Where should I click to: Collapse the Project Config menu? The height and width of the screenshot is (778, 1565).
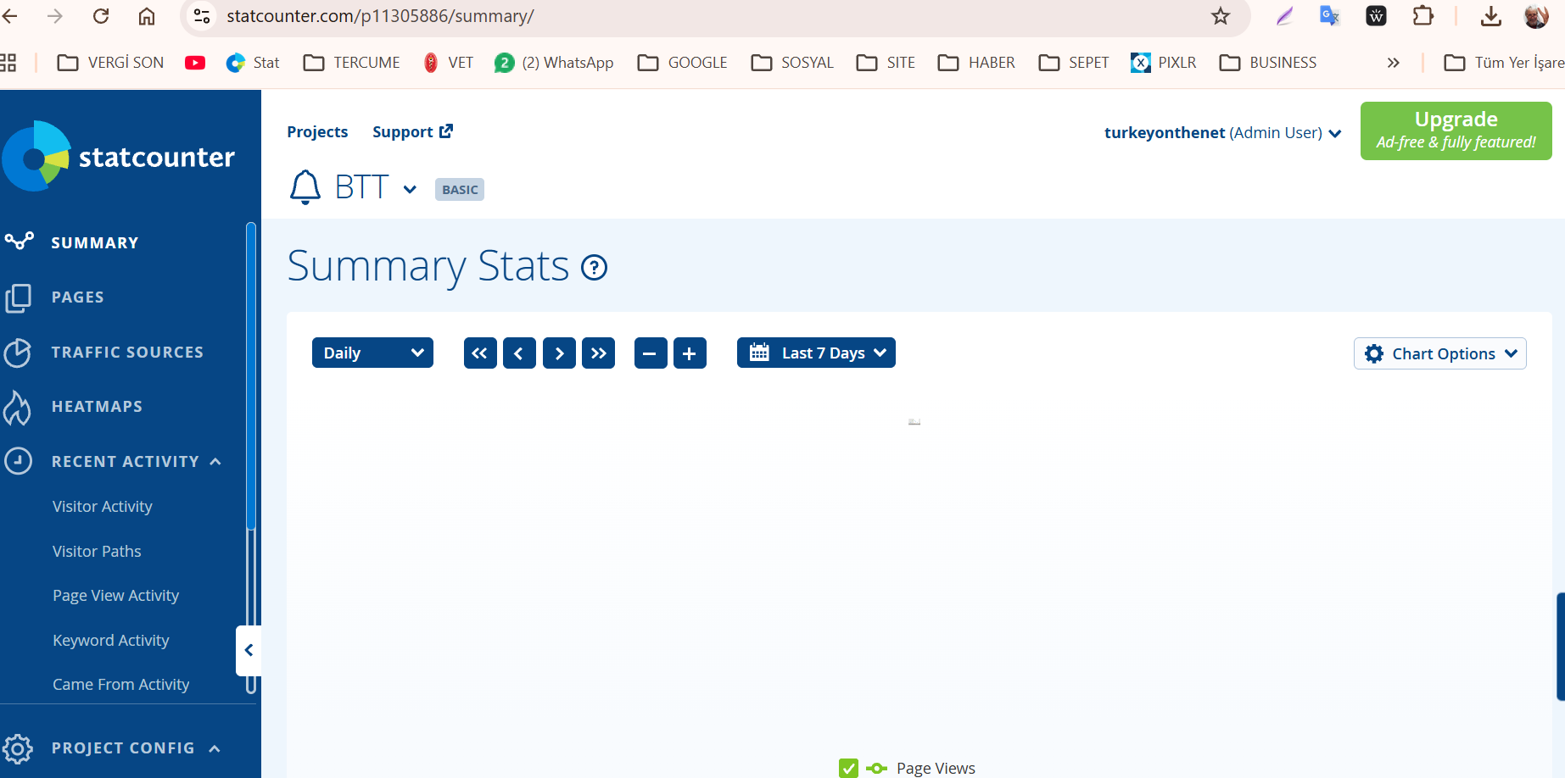[x=215, y=748]
